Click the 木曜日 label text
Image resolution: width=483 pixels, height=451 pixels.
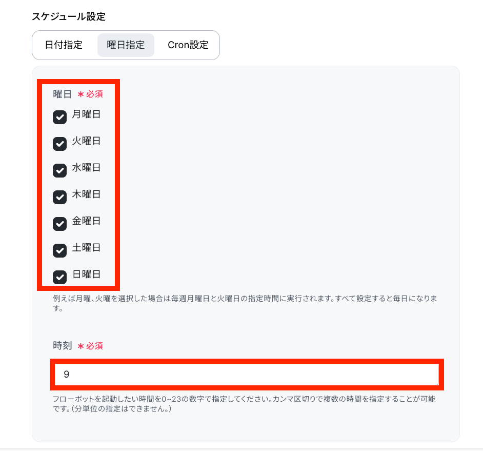coord(86,194)
